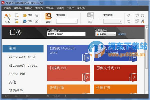Open the toolbar 文档语言 dropdown
Screen dimensions: 150x100
tap(67, 21)
